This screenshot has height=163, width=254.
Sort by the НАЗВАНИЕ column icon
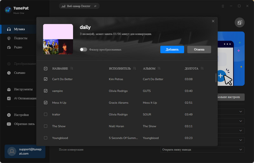click(72, 68)
